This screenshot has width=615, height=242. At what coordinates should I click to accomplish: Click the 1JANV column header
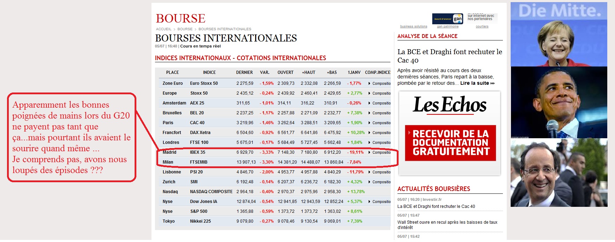tap(354, 72)
